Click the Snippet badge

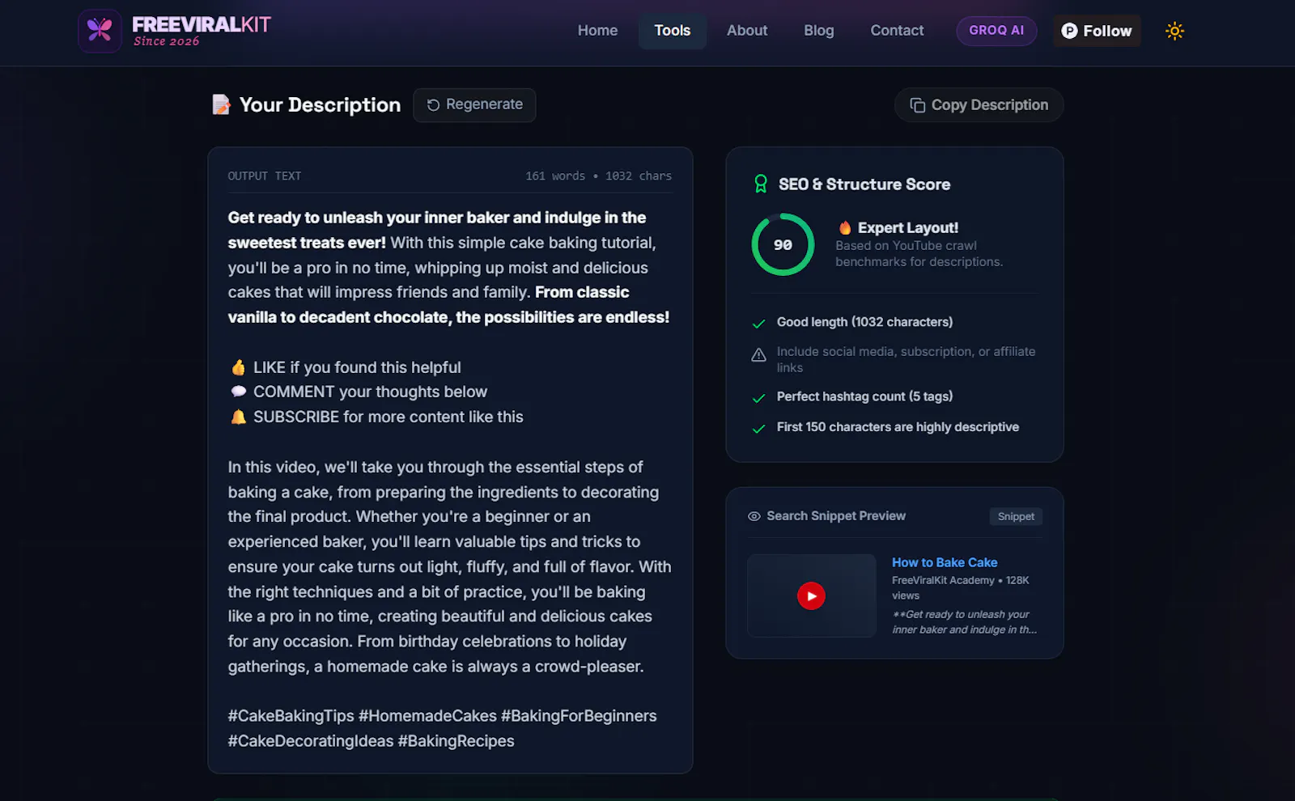1016,516
